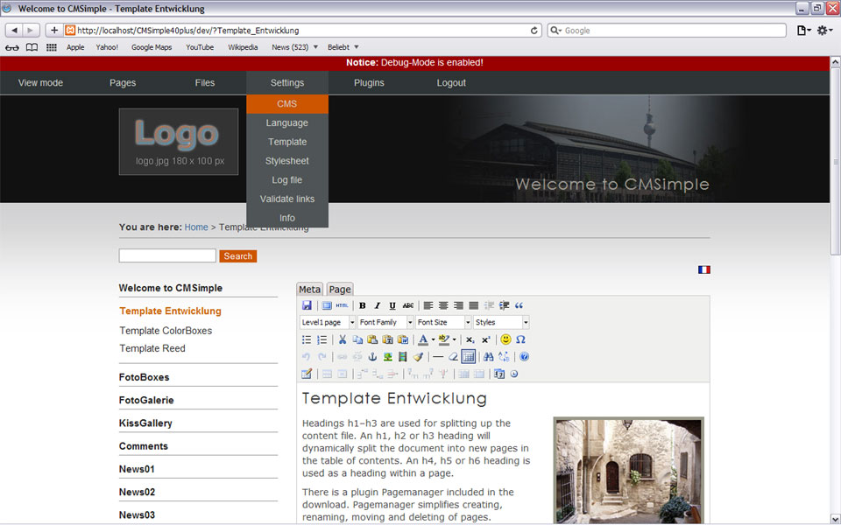Open the browser page menu dropdown
Image resolution: width=841 pixels, height=525 pixels.
tap(803, 31)
